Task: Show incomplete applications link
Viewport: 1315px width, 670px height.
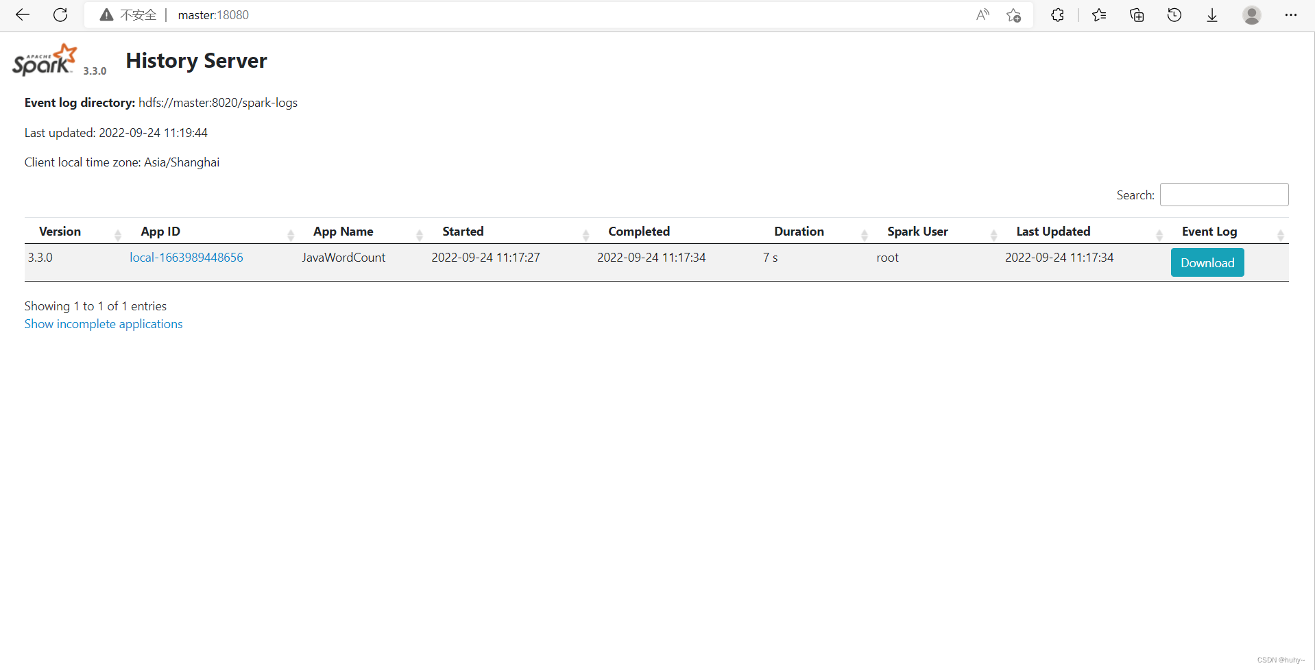Action: [104, 324]
